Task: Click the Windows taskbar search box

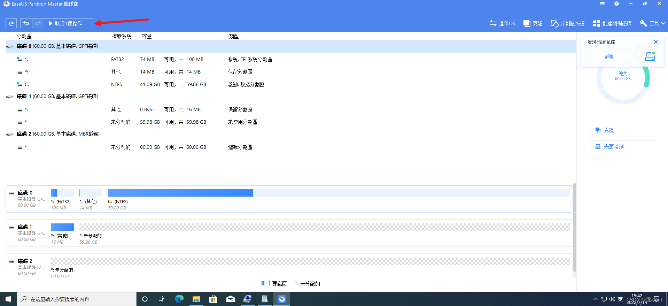Action: [77, 299]
